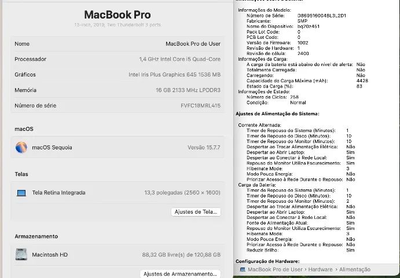Click the 88,32 GB livre(s) storage text
This screenshot has height=278, width=400.
click(x=181, y=254)
